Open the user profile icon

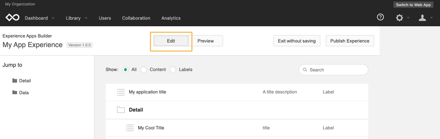[422, 18]
